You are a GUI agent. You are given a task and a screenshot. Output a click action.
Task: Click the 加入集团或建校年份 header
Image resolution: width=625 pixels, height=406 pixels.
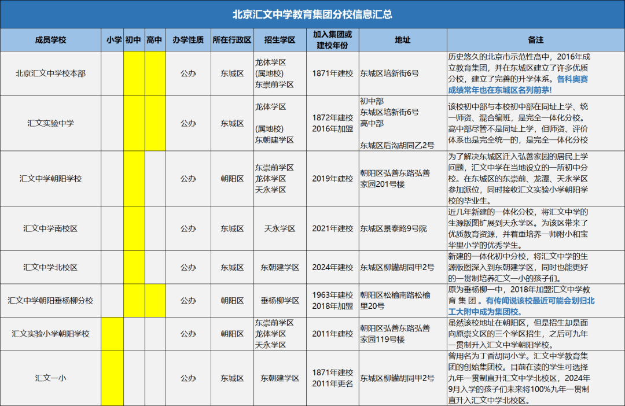pos(332,40)
